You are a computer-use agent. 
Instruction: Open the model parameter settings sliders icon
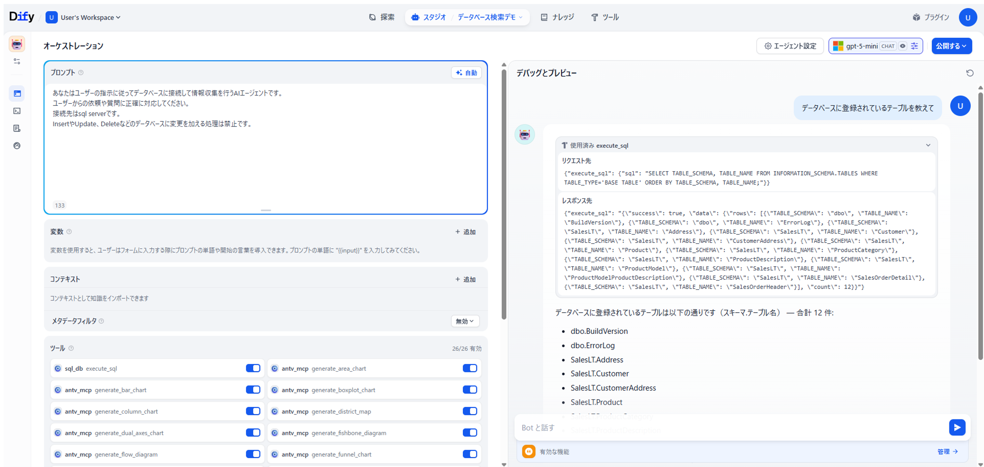click(x=915, y=46)
